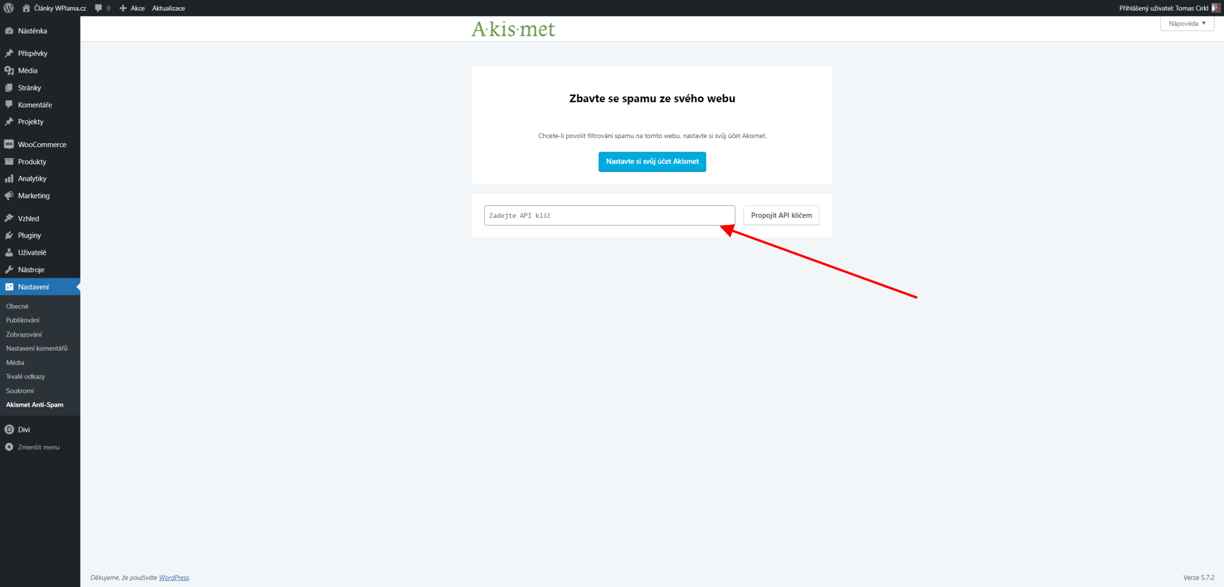The height and width of the screenshot is (587, 1224).
Task: Follow the WordPress link in footer
Action: coord(174,577)
